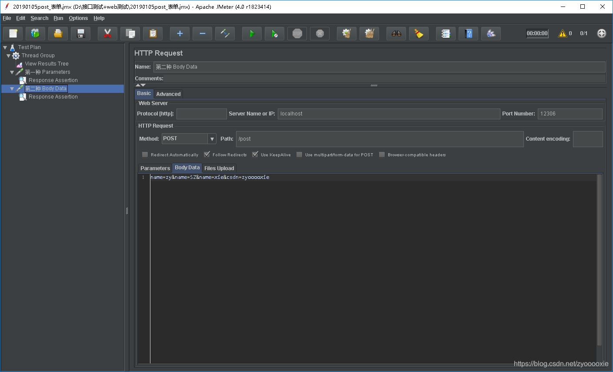This screenshot has width=613, height=372.
Task: Open the Function Helper dialog icon
Action: [x=446, y=33]
